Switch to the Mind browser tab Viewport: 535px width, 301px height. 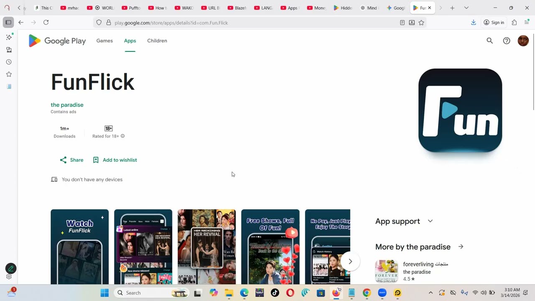coord(369,8)
